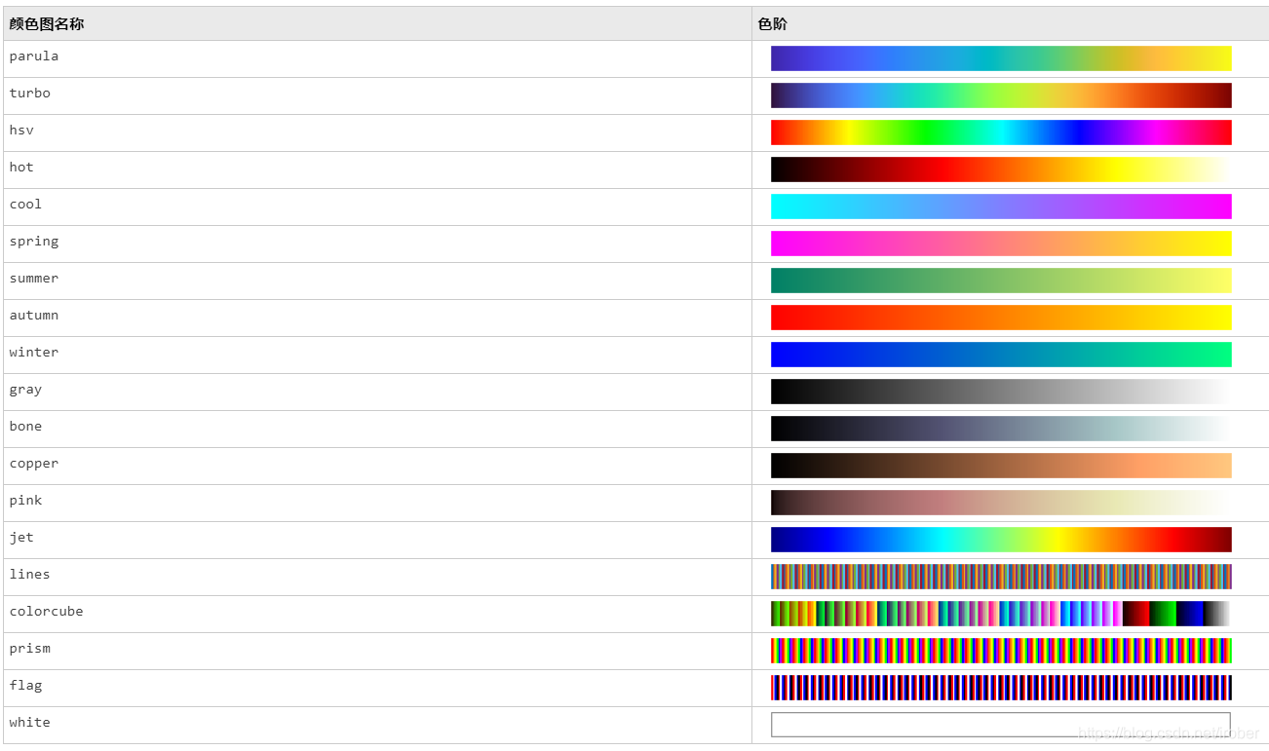This screenshot has height=751, width=1269.
Task: Click the 颜色图名称 column header
Action: tap(46, 22)
